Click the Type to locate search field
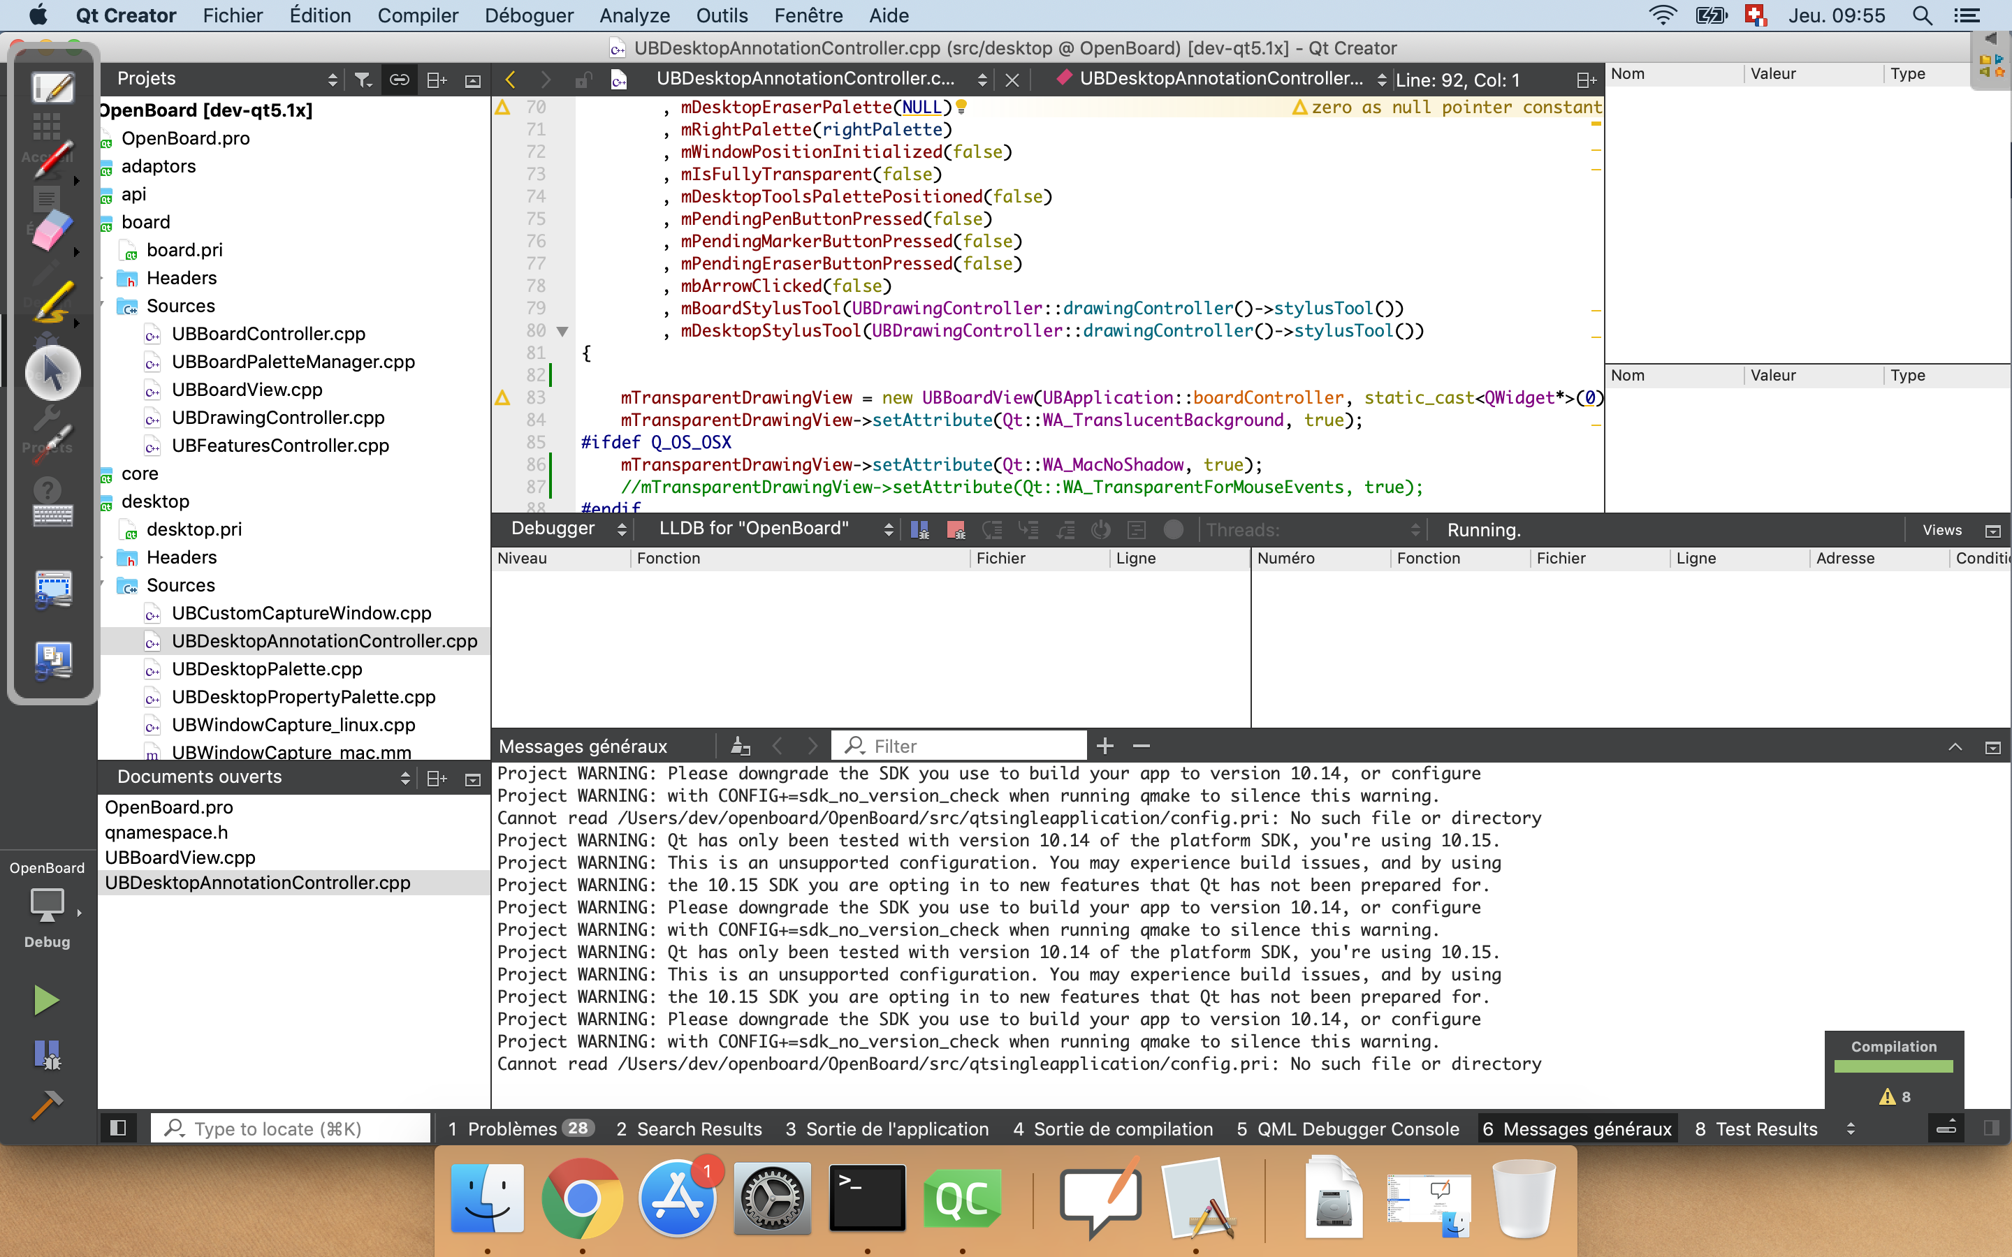Screen dimensions: 2012x1257 (x=291, y=1128)
